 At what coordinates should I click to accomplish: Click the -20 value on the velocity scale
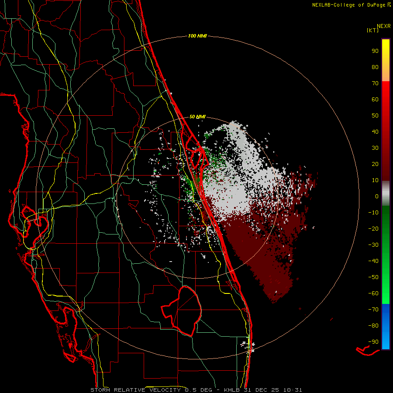[373, 229]
